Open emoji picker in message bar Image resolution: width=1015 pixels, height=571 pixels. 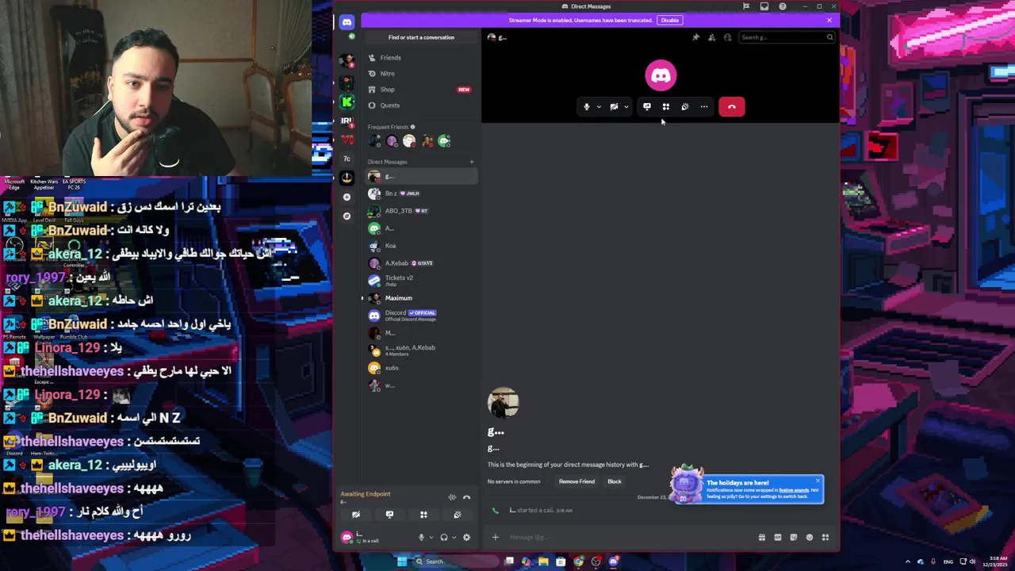(x=810, y=538)
